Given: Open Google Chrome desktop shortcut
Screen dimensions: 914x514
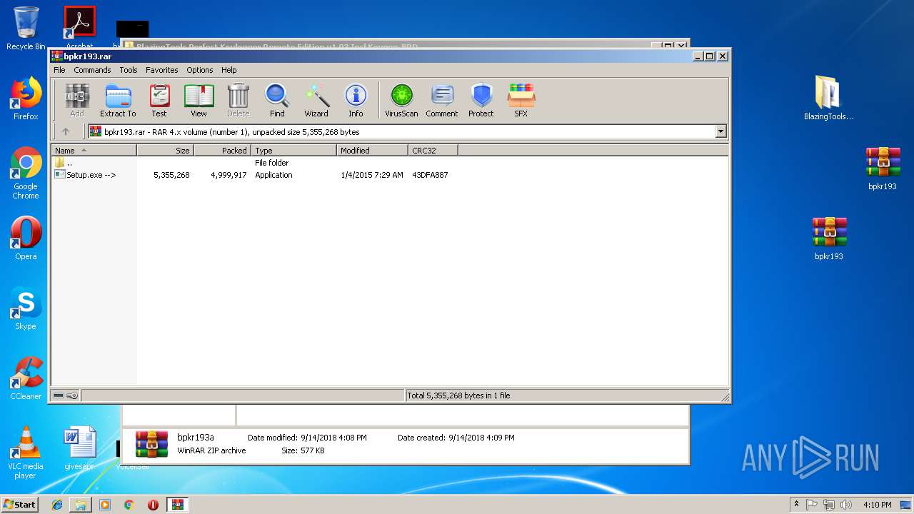Looking at the screenshot, I should tap(26, 173).
